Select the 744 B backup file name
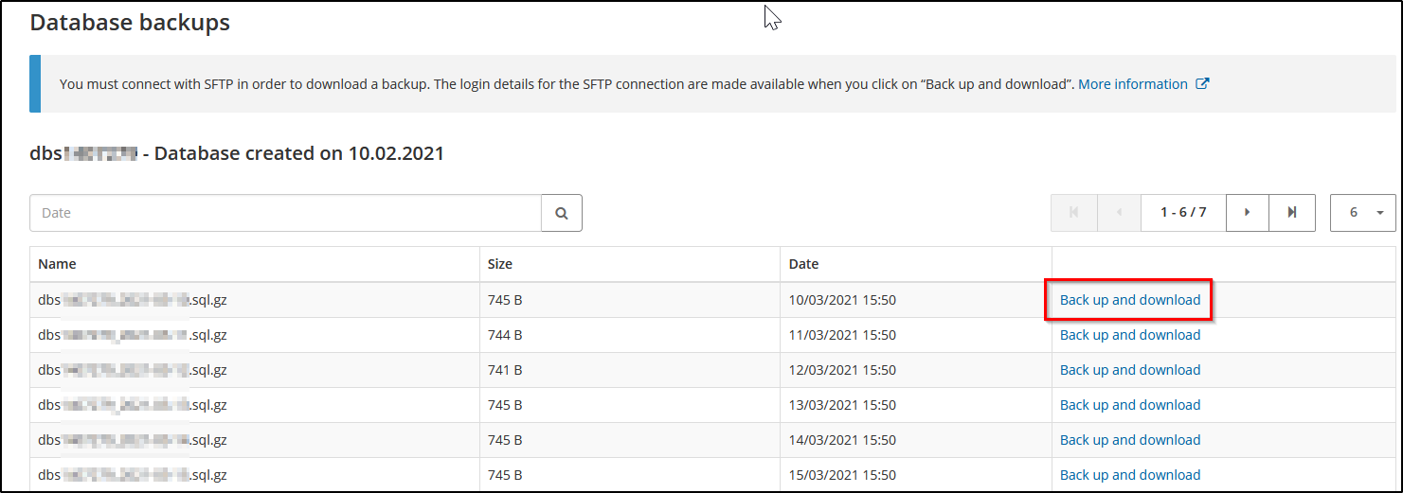Viewport: 1403px width, 493px height. 133,335
